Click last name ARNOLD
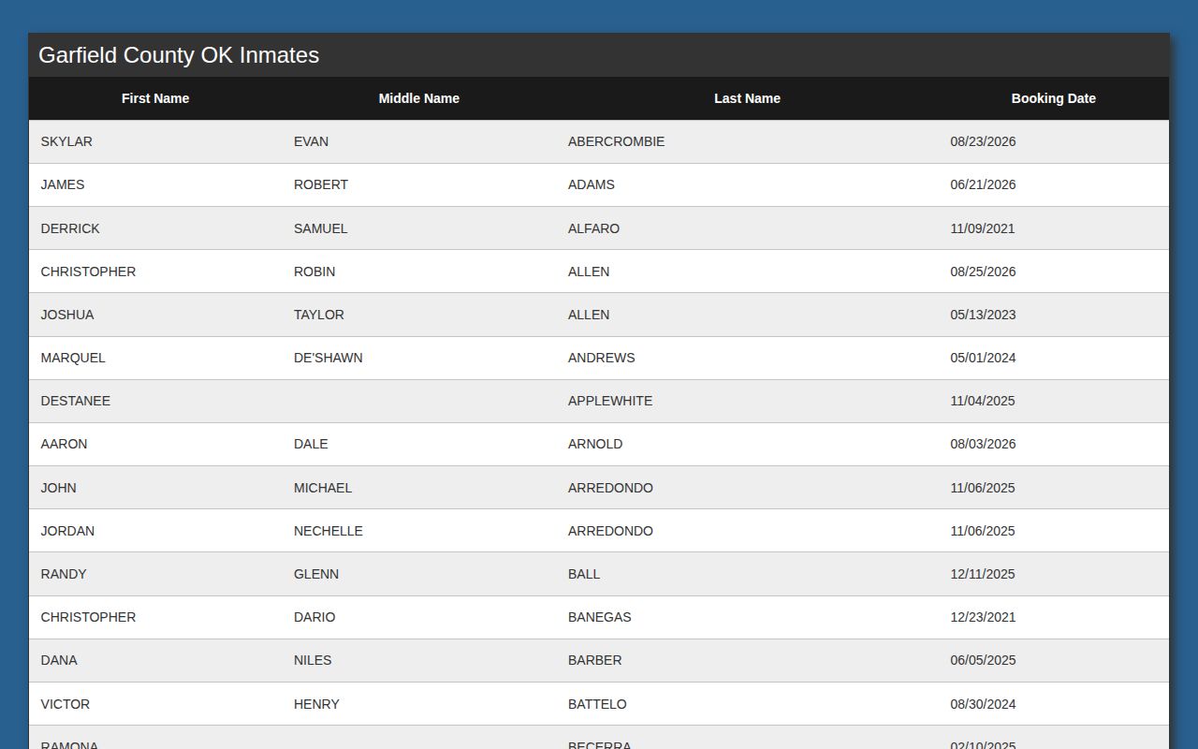 (x=595, y=444)
